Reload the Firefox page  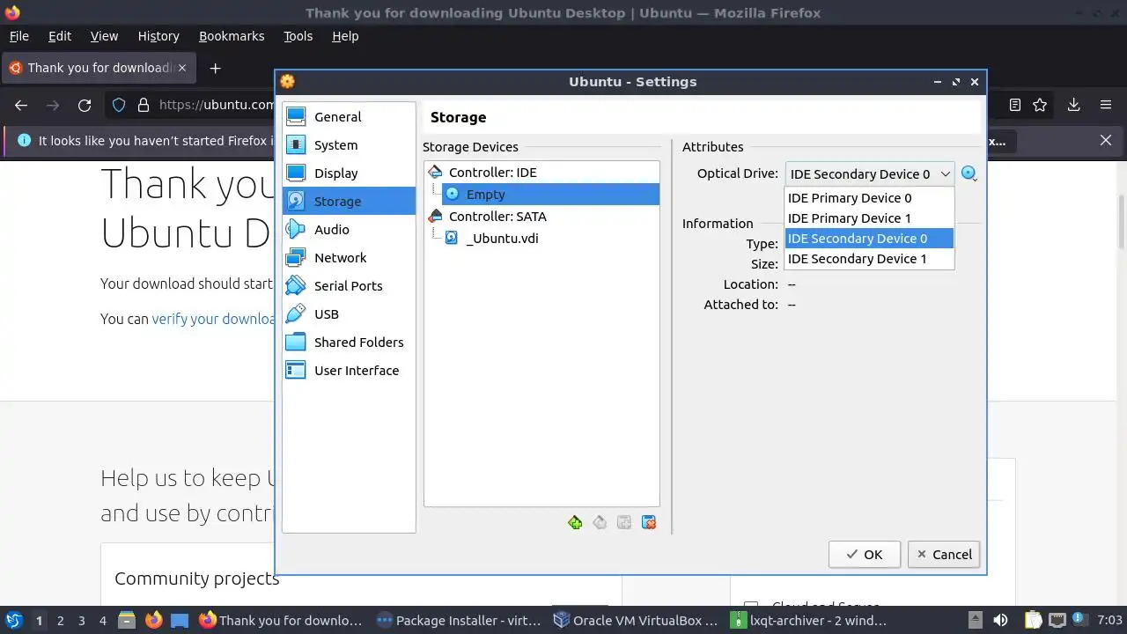coord(85,106)
